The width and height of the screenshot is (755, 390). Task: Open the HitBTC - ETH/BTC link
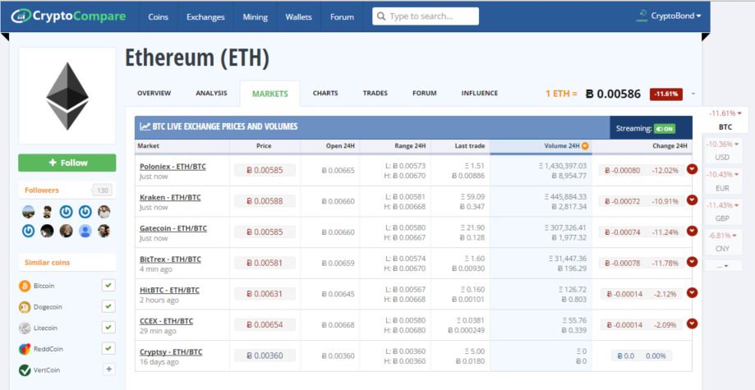(x=169, y=290)
